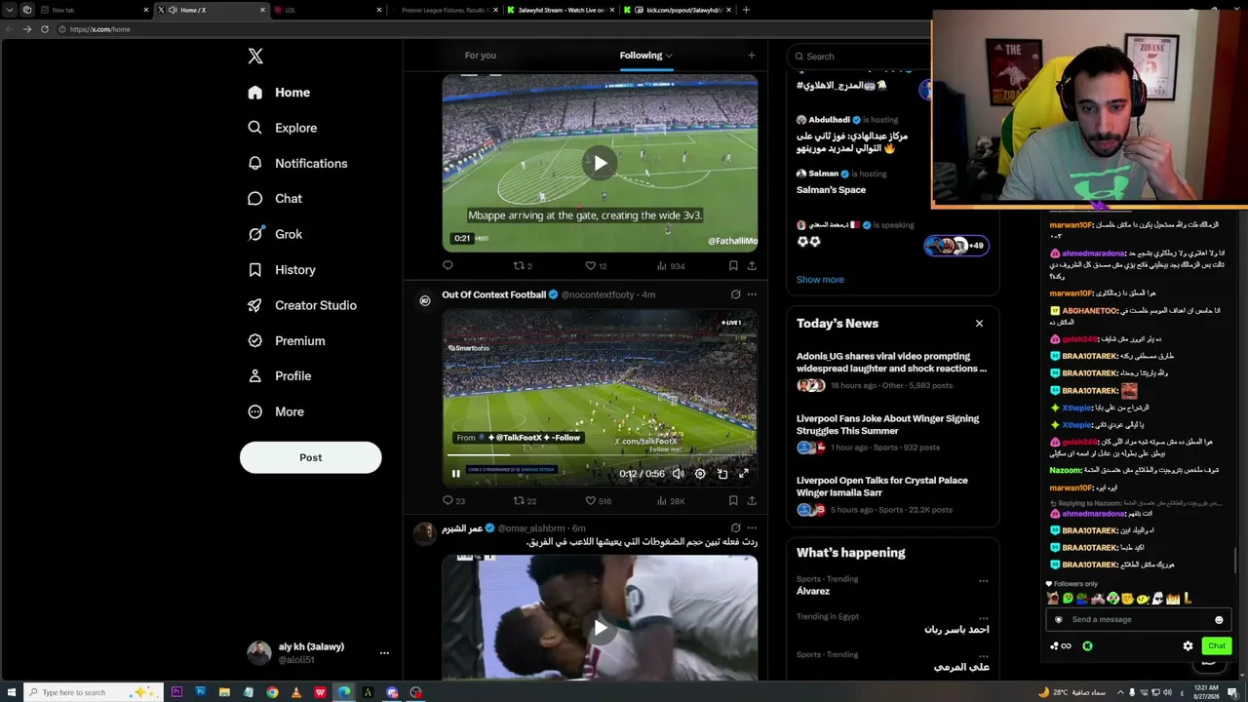1248x702 pixels.
Task: Toggle picture-in-picture on the video
Action: [x=722, y=474]
